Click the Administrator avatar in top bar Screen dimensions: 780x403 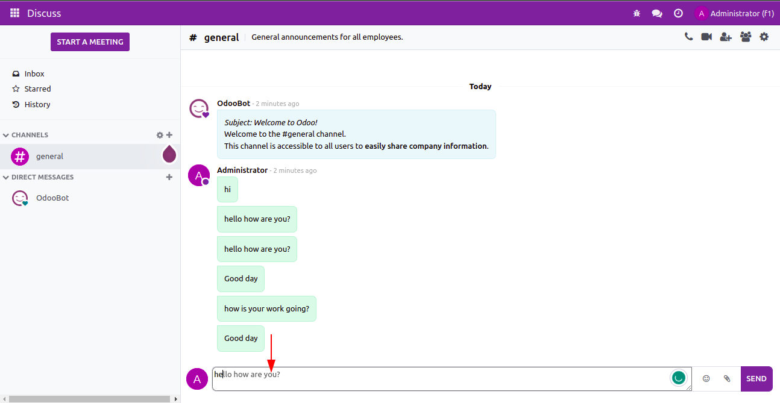[701, 13]
